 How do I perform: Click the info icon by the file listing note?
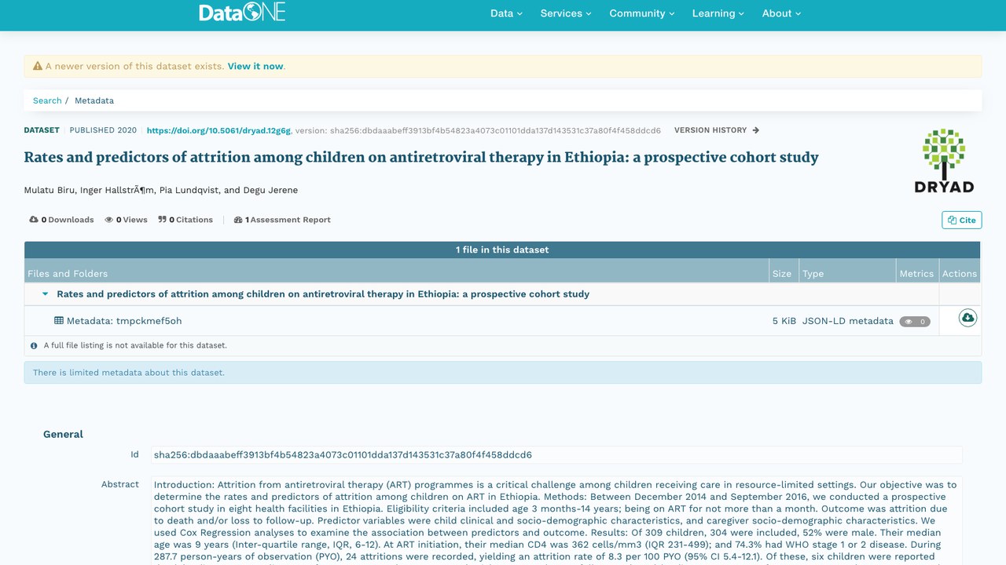(x=34, y=345)
